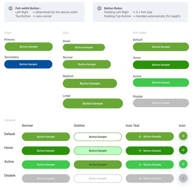Click the Large size button
This screenshot has width=196, height=190.
coord(93,103)
